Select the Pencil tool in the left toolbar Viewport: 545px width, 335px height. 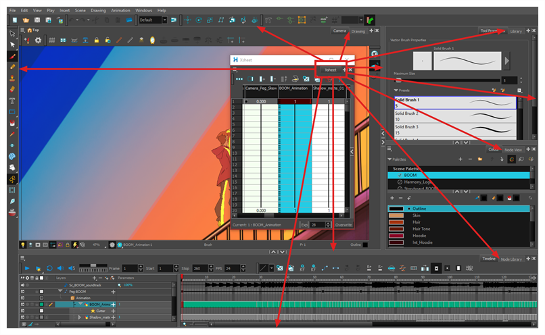12,66
